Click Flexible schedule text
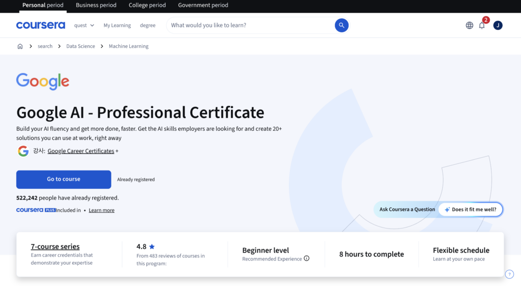Image resolution: width=521 pixels, height=286 pixels. pyautogui.click(x=461, y=250)
